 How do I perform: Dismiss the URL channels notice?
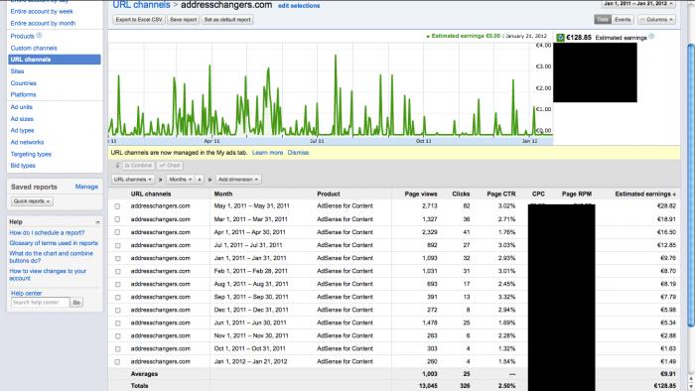298,153
